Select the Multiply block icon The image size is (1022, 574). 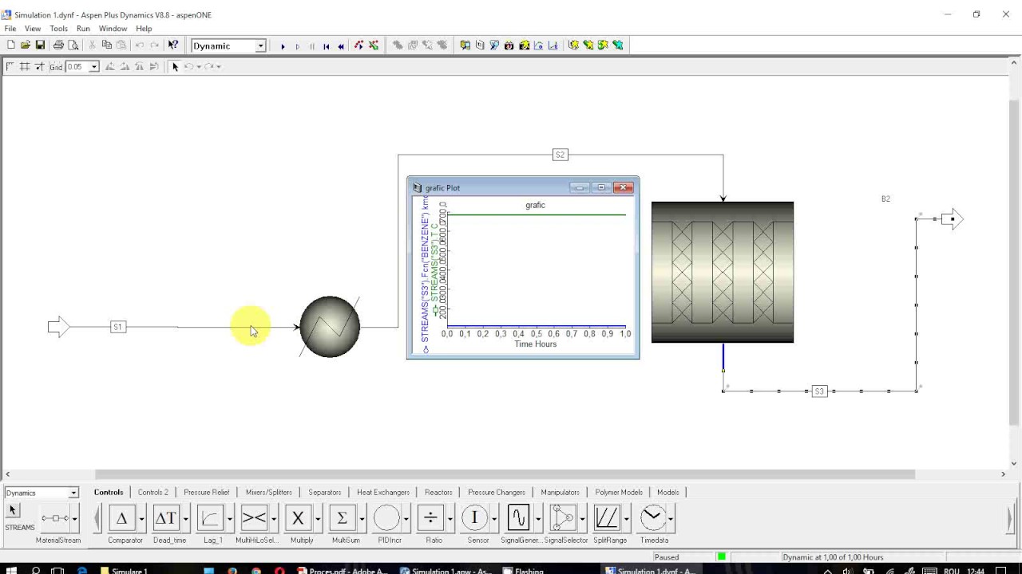pyautogui.click(x=298, y=518)
